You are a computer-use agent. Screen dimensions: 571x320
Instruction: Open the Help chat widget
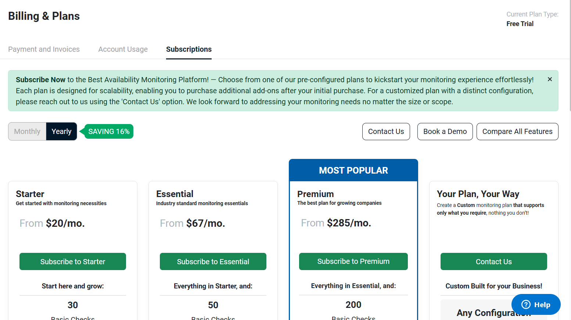(536, 305)
